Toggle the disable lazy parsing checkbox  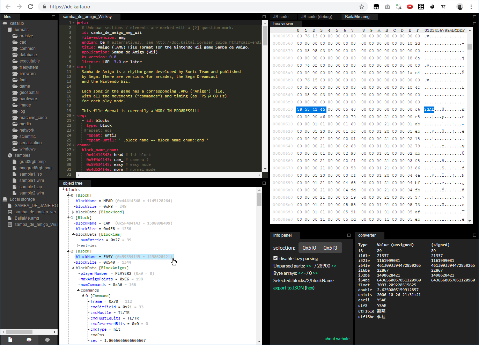tap(275, 258)
